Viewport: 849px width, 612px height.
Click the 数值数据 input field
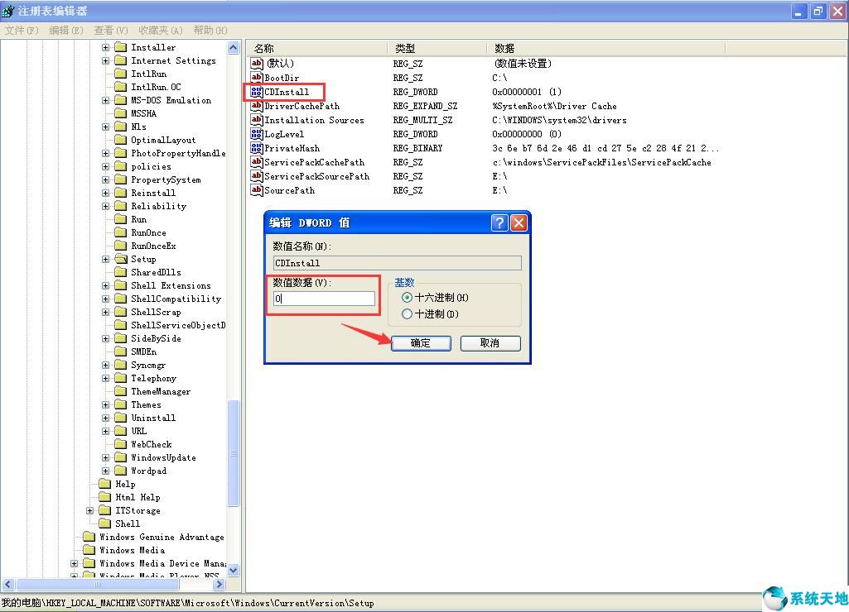(324, 299)
